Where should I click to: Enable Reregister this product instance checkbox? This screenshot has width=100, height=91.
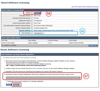pyautogui.click(x=7, y=81)
